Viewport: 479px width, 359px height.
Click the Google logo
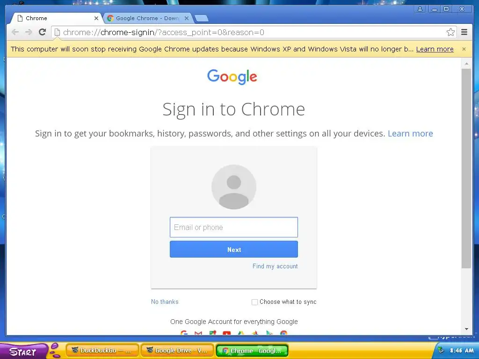coord(232,77)
